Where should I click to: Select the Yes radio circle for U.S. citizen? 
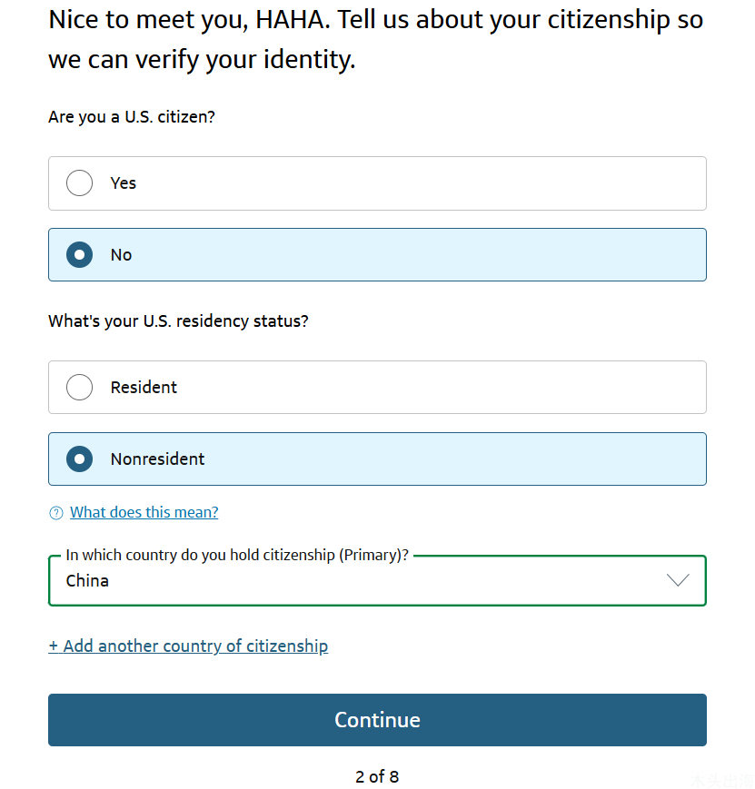(x=79, y=182)
